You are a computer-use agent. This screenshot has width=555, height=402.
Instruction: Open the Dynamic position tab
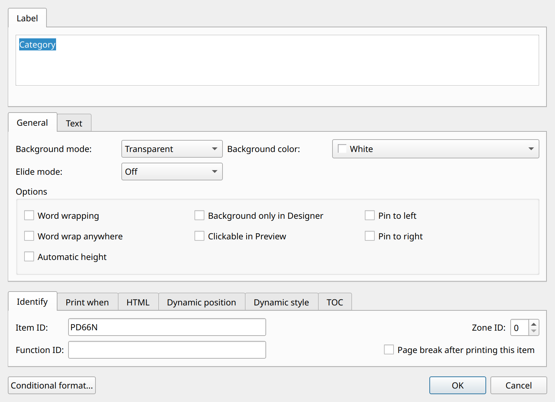pyautogui.click(x=202, y=302)
